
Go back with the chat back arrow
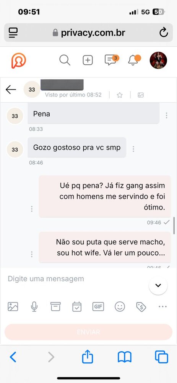(x=11, y=90)
